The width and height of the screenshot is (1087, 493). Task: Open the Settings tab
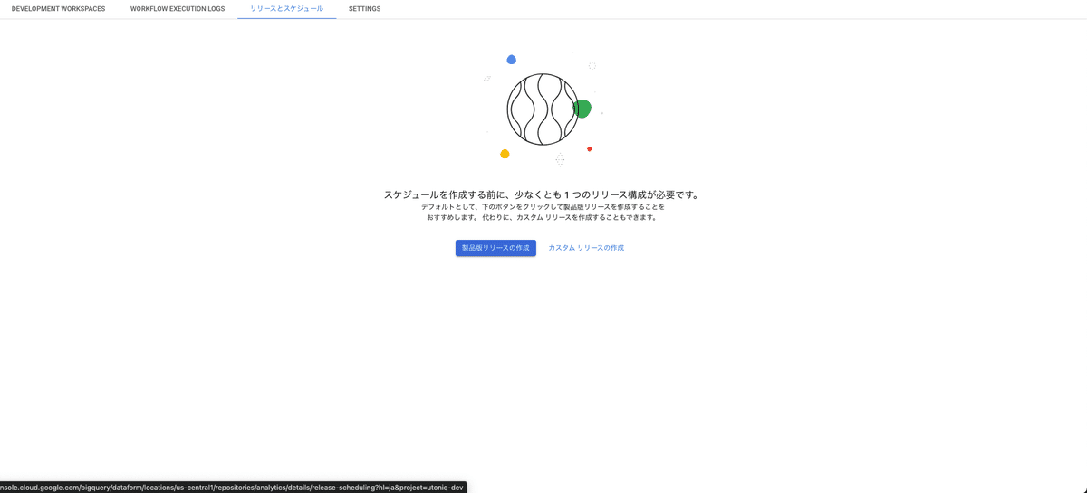[364, 9]
